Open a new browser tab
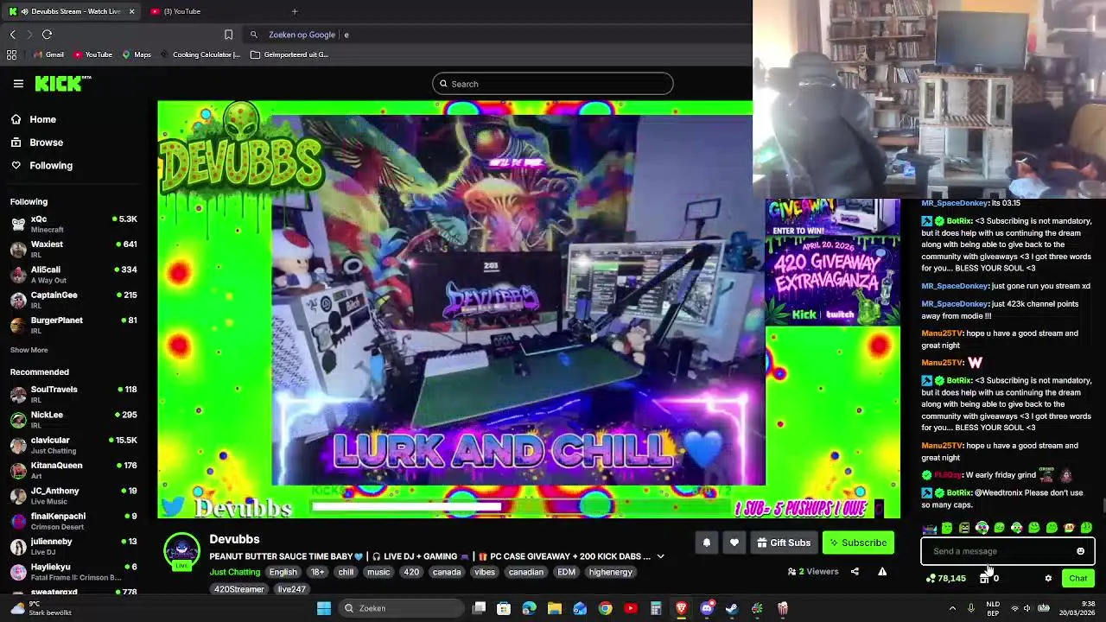 click(x=295, y=11)
